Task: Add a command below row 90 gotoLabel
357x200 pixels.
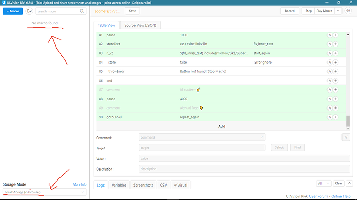Action: pos(336,117)
